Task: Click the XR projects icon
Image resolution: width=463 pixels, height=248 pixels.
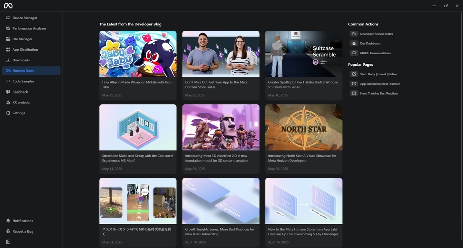Action: tap(8, 103)
